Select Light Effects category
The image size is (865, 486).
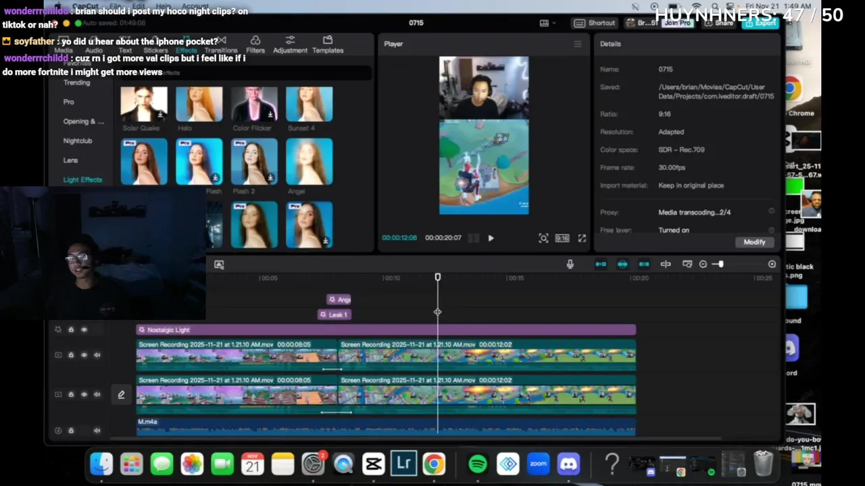point(82,180)
